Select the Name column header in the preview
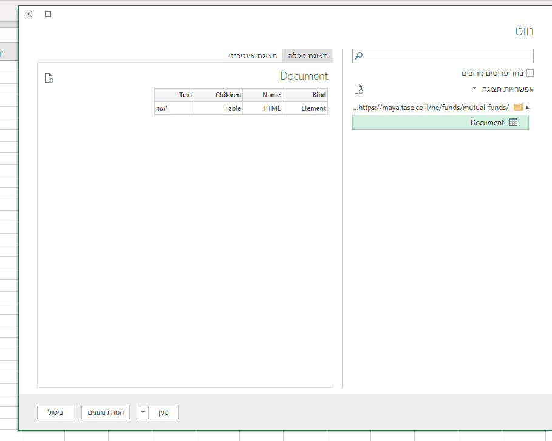This screenshot has width=552, height=441. pos(262,95)
